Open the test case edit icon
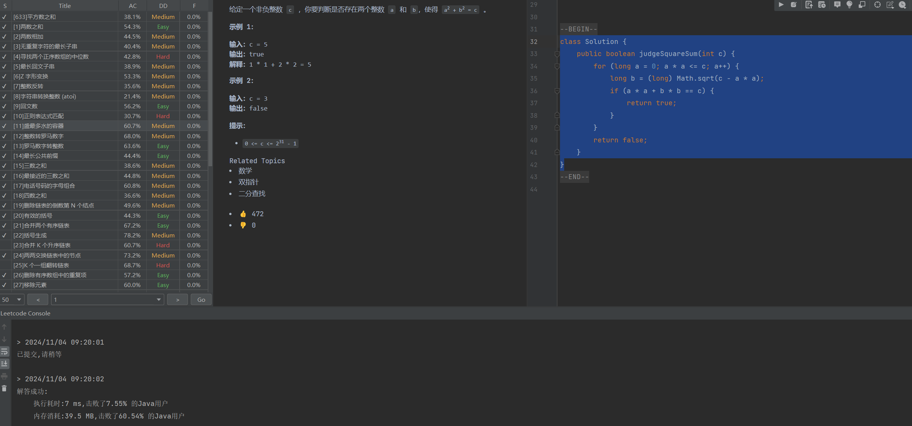Viewport: 912px width, 426px height. (x=794, y=5)
